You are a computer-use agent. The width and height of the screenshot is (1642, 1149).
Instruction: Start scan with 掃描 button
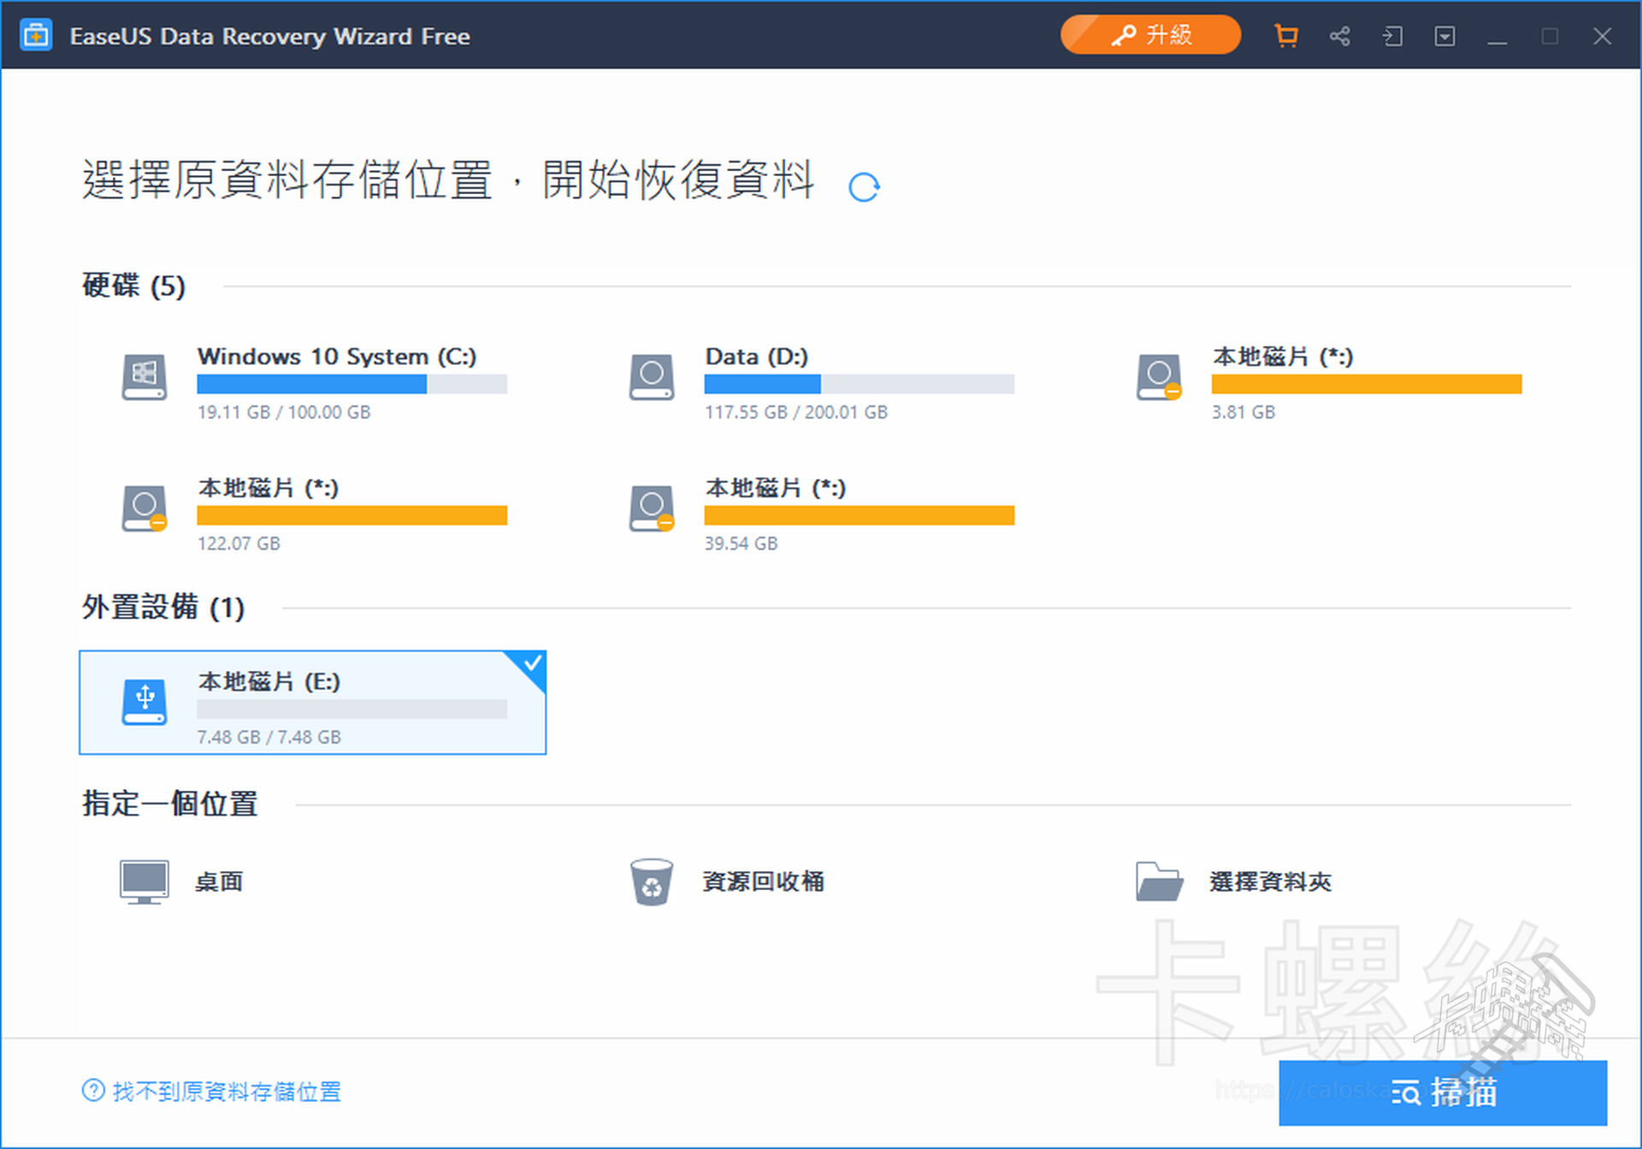click(x=1442, y=1093)
